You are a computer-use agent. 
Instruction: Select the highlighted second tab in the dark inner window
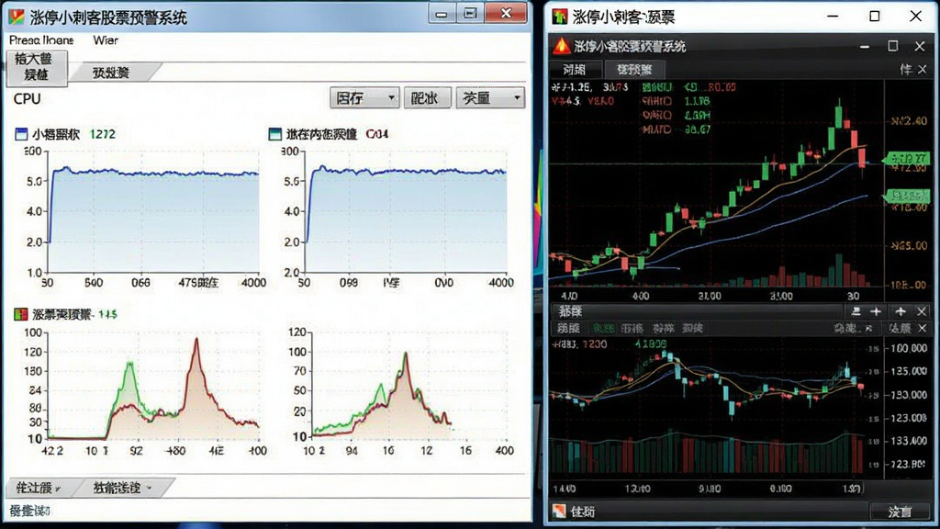[634, 70]
